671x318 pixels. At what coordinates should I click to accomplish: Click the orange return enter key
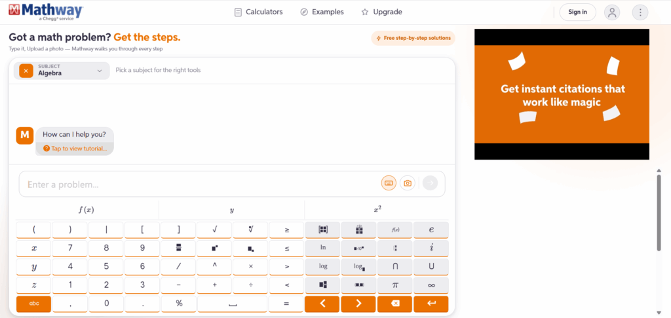[431, 304]
